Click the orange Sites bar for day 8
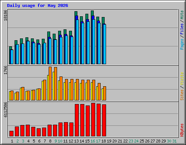 coord(50,83)
